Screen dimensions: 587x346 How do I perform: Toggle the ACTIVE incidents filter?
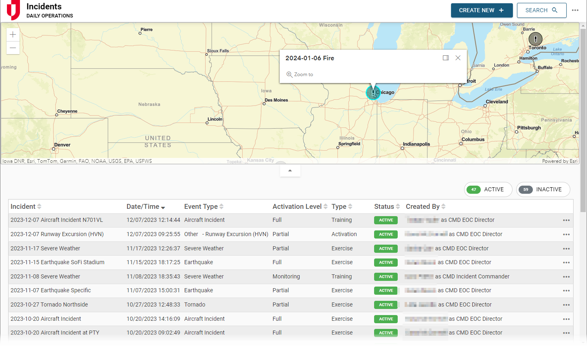[x=488, y=189]
